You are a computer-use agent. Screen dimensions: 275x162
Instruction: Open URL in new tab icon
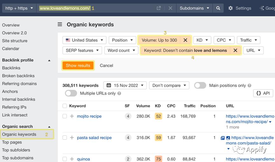[159, 8]
